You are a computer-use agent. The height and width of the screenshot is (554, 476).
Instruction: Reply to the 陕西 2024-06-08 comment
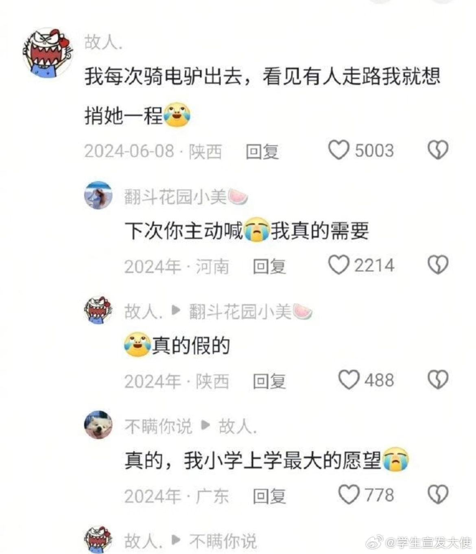point(262,152)
